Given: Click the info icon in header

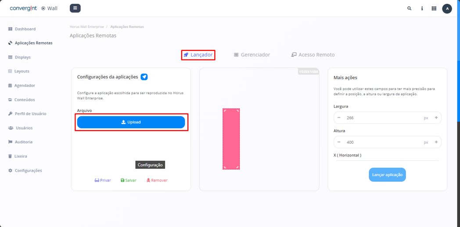Looking at the screenshot, I should point(422,8).
